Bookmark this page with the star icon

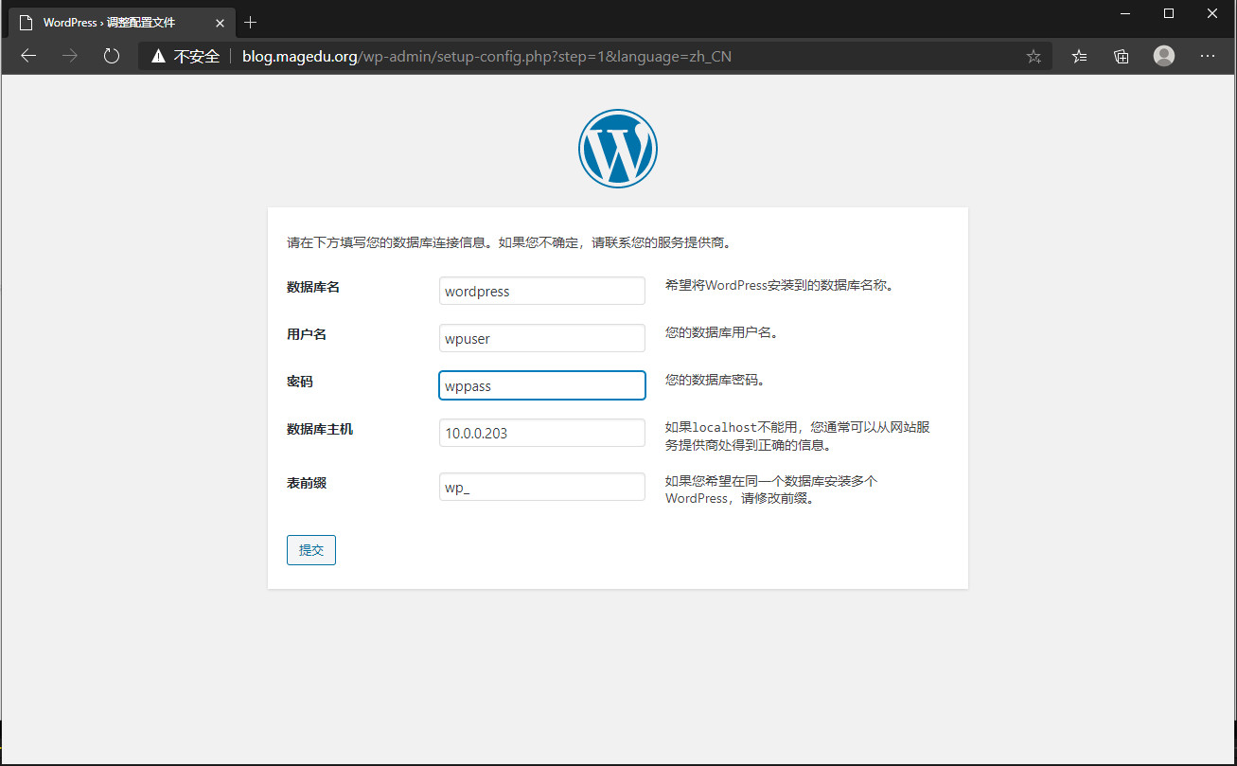(1034, 57)
